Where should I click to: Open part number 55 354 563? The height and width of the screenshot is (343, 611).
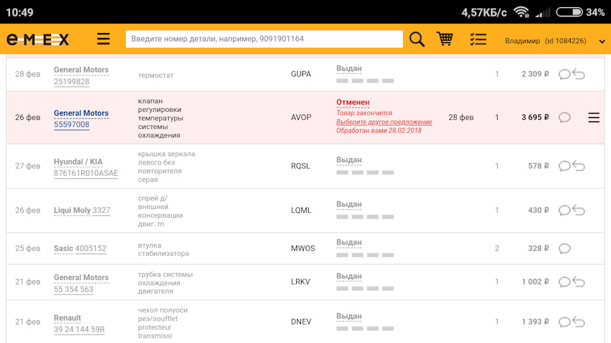click(x=74, y=290)
